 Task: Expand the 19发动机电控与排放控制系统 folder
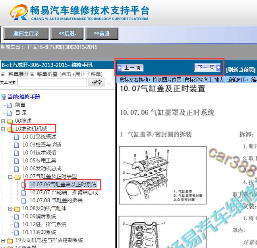click(x=3, y=241)
